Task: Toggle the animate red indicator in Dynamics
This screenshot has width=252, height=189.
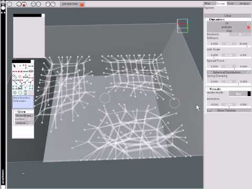Action: click(x=248, y=27)
